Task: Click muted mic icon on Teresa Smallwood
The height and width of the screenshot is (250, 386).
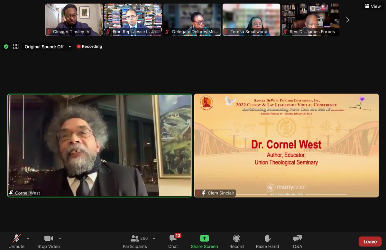Action: pos(227,32)
